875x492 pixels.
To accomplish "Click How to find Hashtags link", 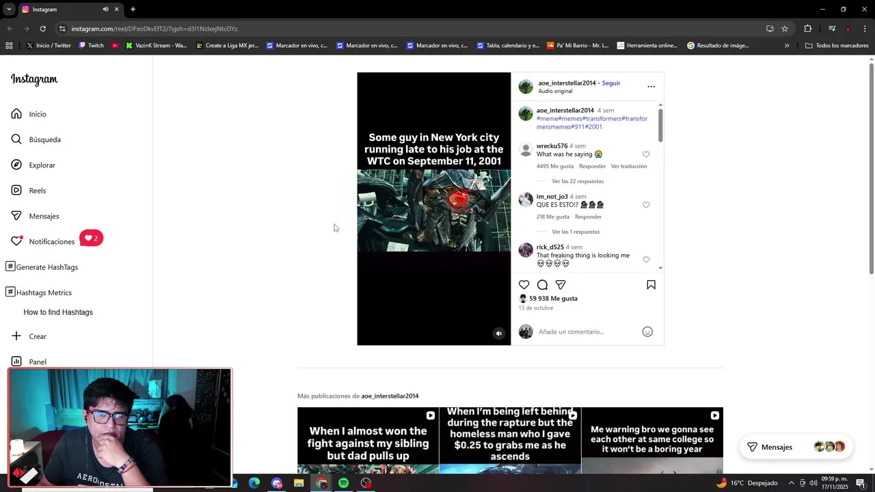I will pos(58,312).
